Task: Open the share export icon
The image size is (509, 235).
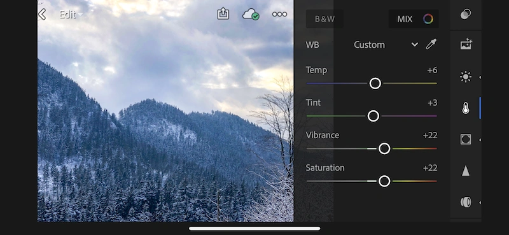Action: click(x=223, y=14)
